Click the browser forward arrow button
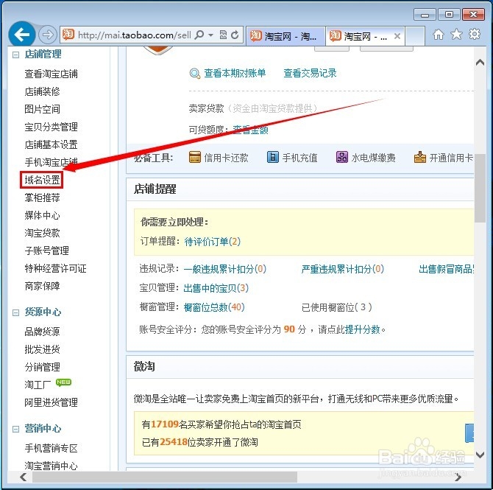 pyautogui.click(x=48, y=35)
